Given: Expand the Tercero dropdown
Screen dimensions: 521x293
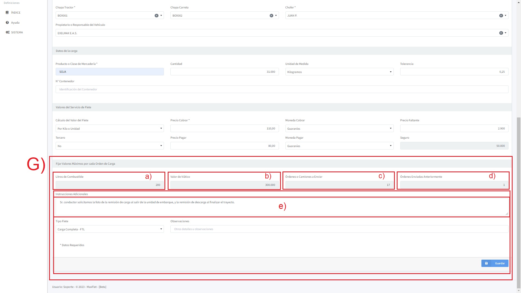Looking at the screenshot, I should 110,146.
